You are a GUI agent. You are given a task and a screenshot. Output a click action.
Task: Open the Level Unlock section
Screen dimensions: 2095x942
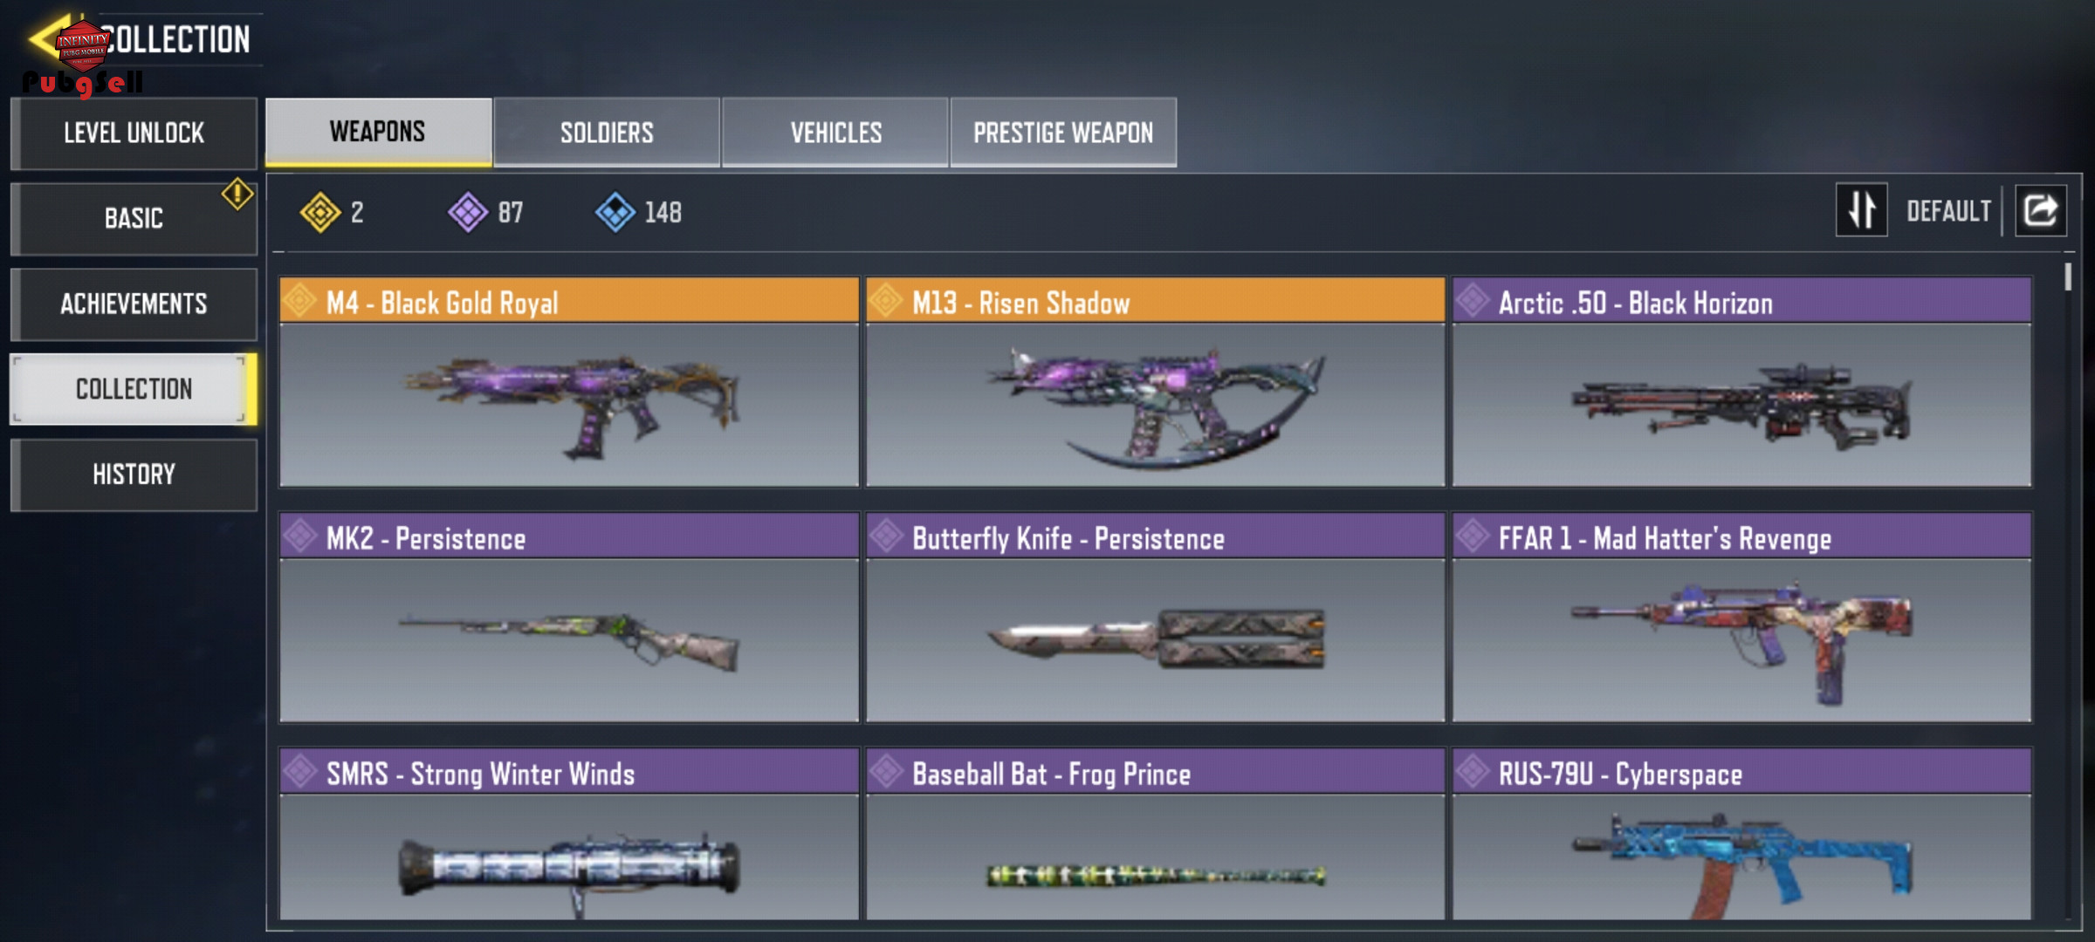click(134, 133)
